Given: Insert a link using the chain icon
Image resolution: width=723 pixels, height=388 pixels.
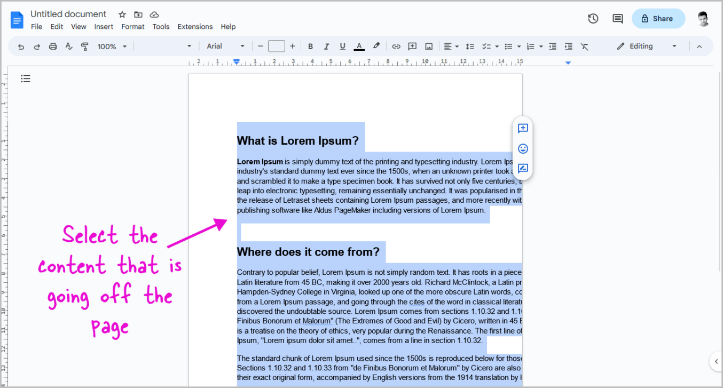Looking at the screenshot, I should click(396, 46).
